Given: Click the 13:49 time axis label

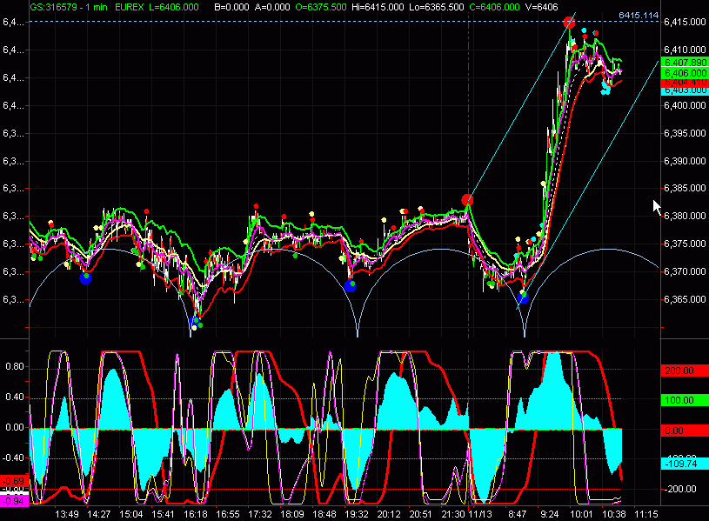Looking at the screenshot, I should pyautogui.click(x=67, y=514).
